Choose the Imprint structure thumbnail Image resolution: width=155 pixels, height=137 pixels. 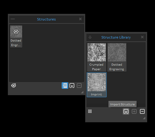97,85
